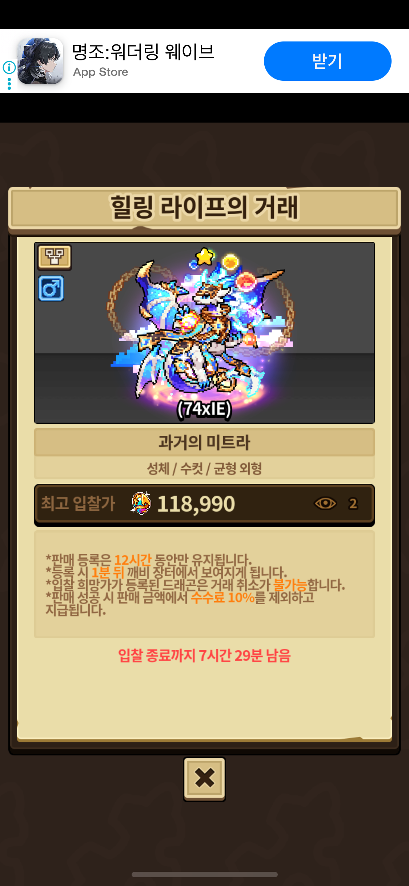
Task: Tap the App Store label in ad
Action: pos(101,72)
